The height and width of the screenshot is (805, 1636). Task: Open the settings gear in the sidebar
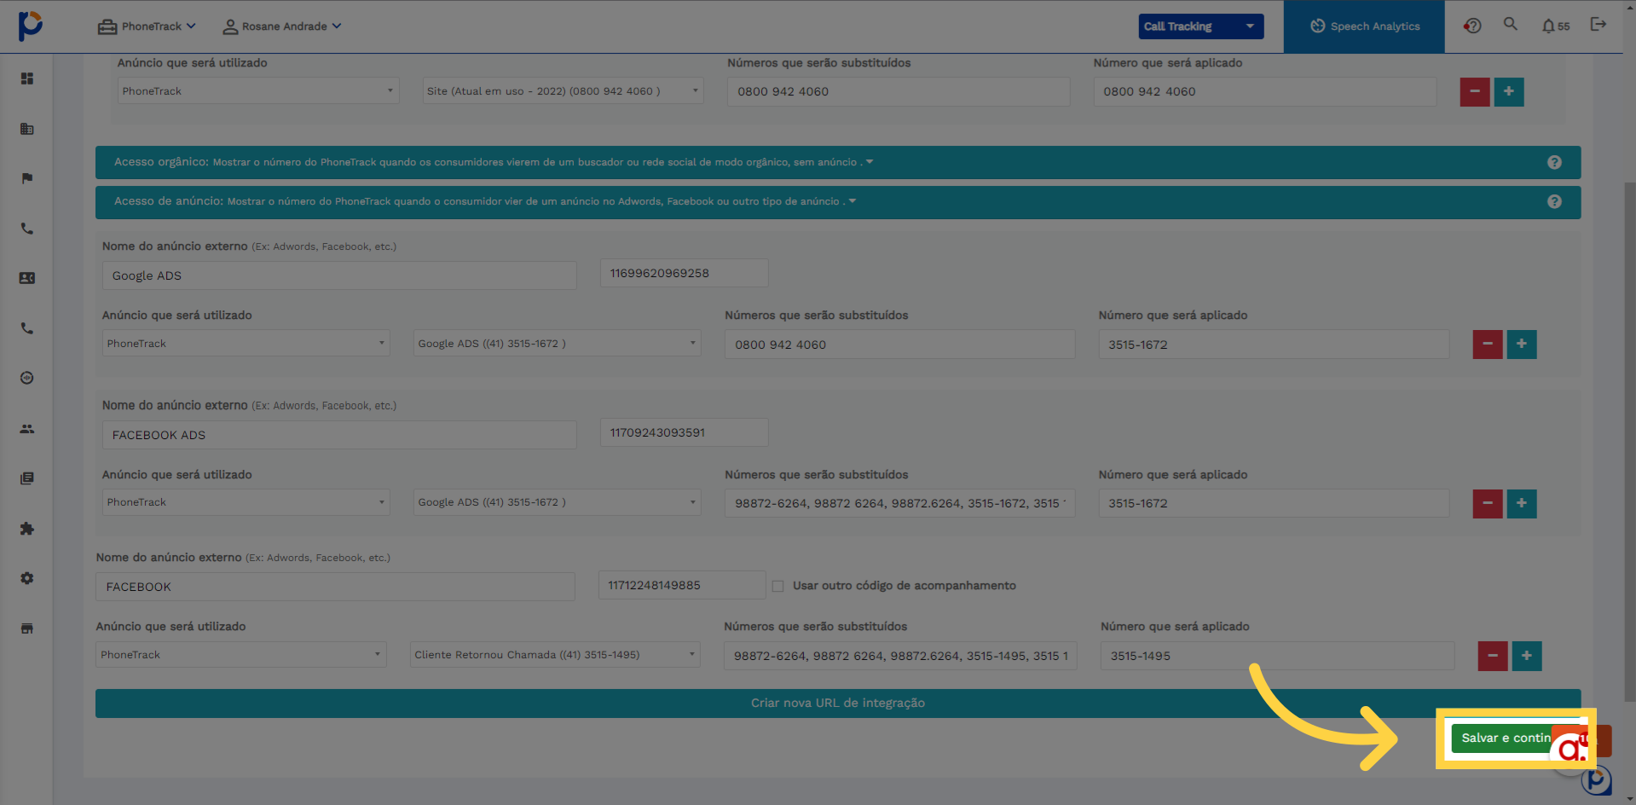point(27,578)
